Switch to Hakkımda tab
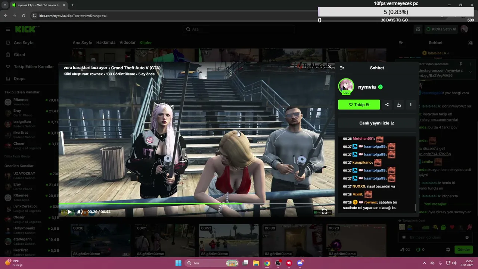The image size is (478, 269). 106,43
